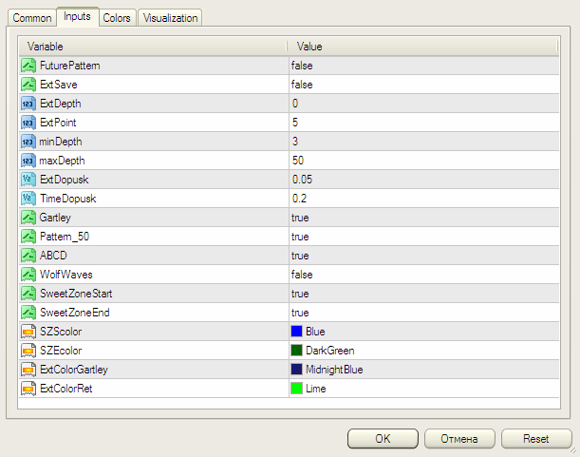Click the SweetZoneEnd true value

(300, 313)
